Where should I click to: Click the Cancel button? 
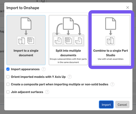(x=122, y=104)
